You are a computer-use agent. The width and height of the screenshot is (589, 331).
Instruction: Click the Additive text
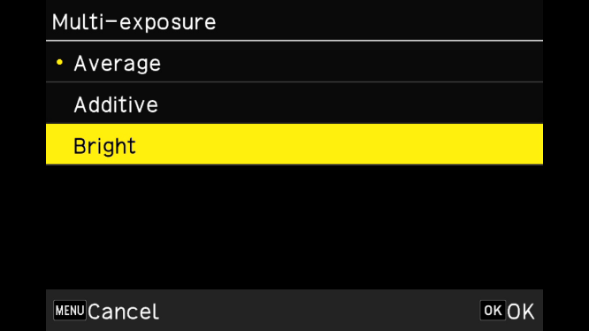pos(116,104)
